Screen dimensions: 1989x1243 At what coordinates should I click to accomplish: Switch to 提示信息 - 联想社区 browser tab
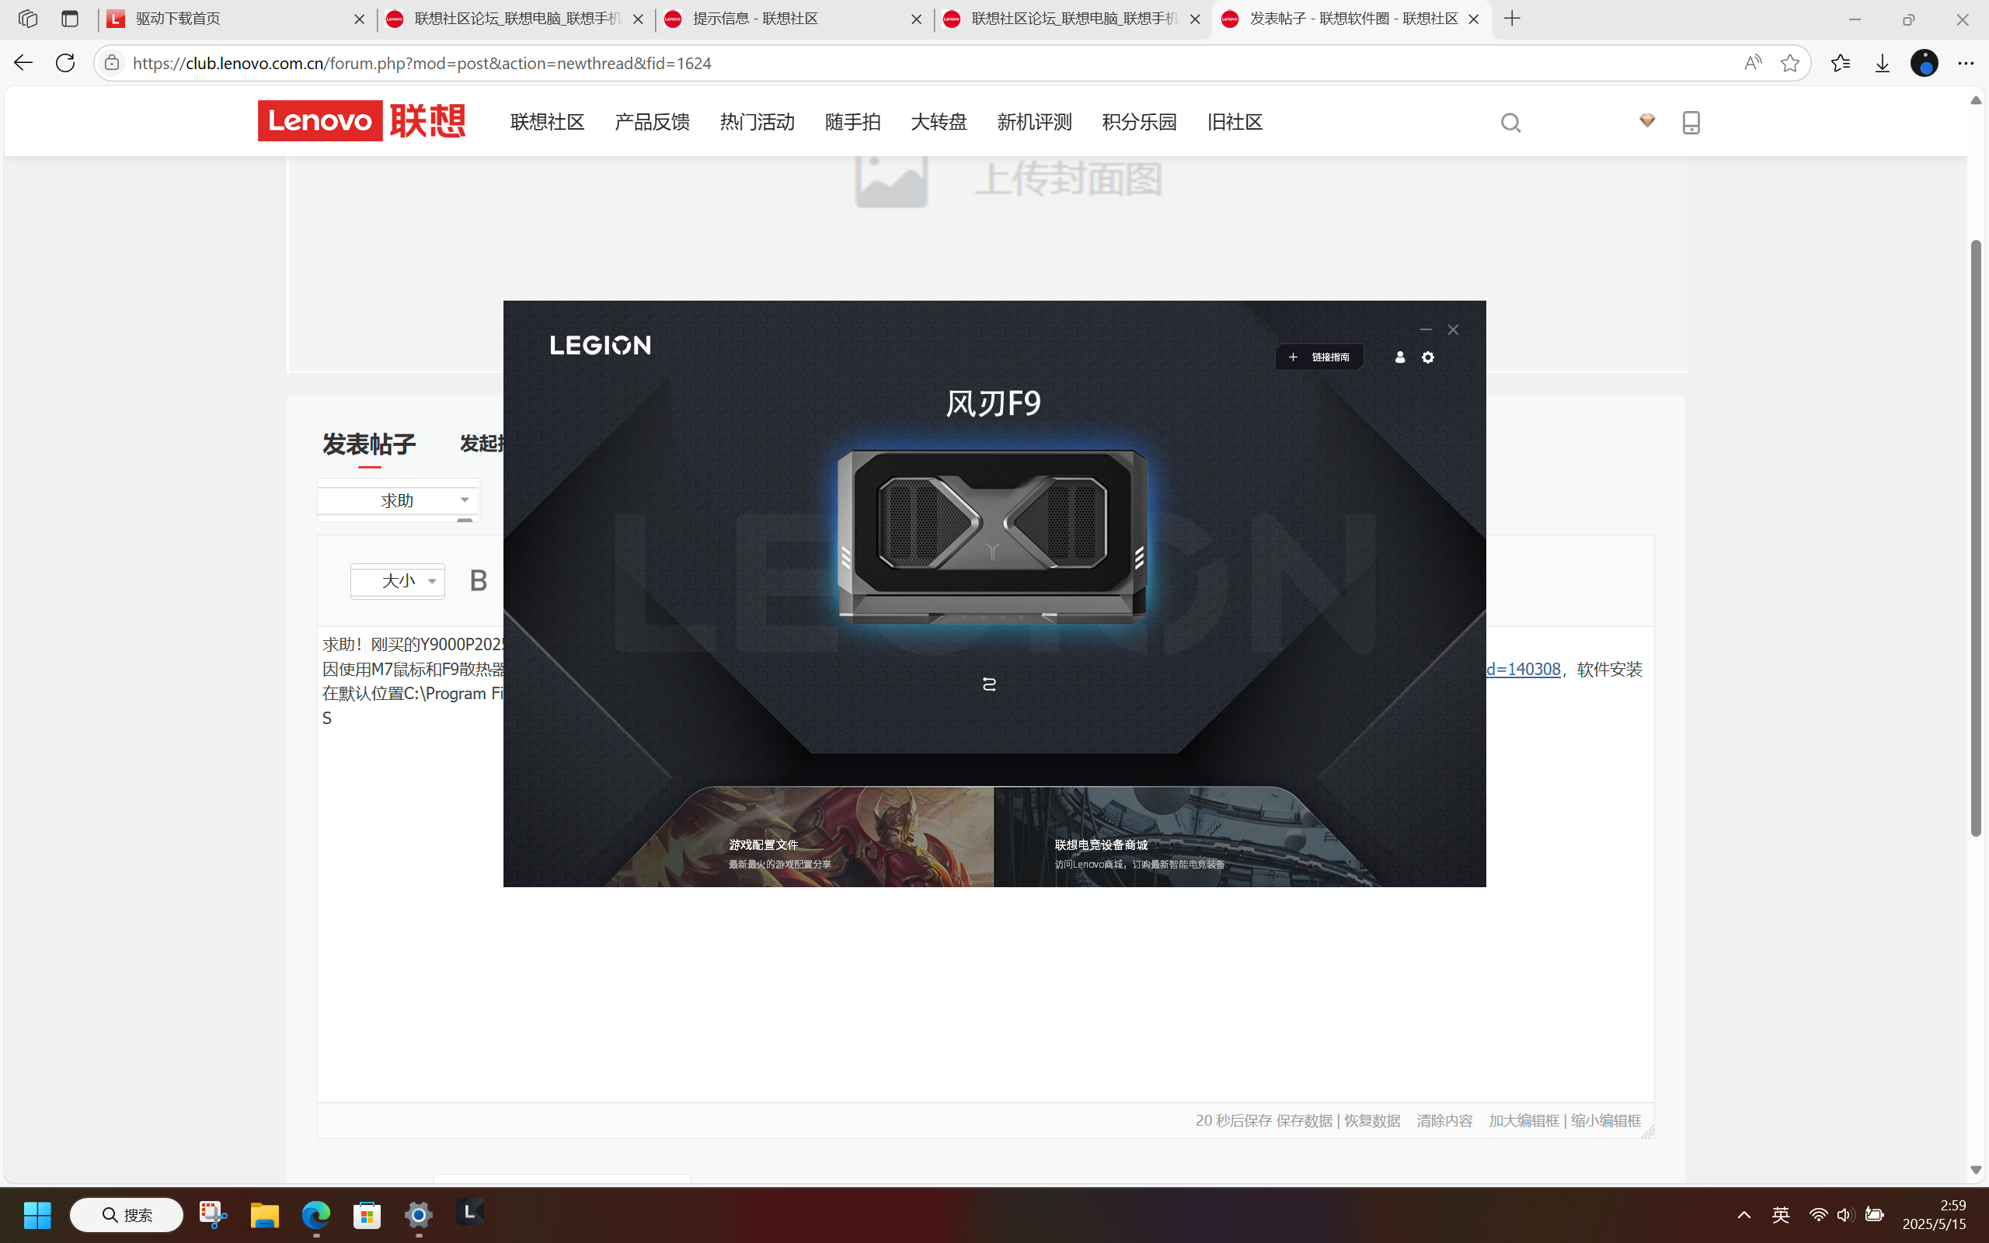(x=794, y=19)
